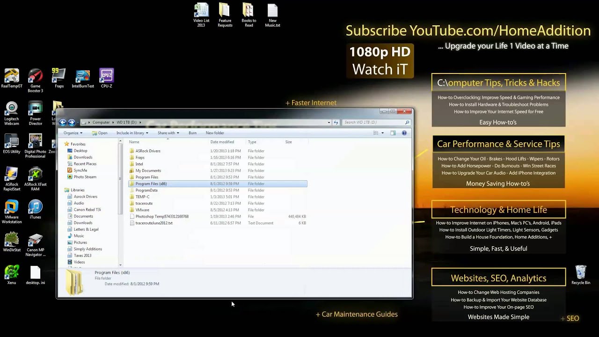Image resolution: width=599 pixels, height=337 pixels.
Task: Open Recent Places in Favorites
Action: tap(85, 164)
